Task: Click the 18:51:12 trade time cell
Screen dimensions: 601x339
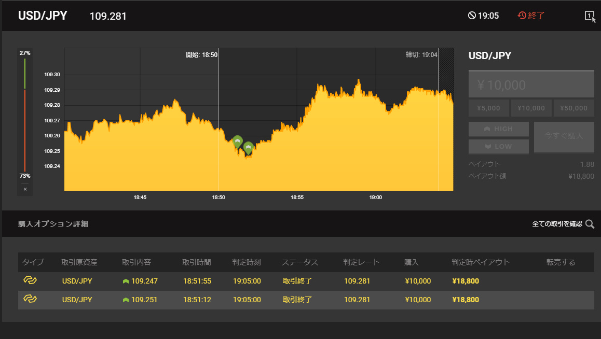Action: pos(197,300)
